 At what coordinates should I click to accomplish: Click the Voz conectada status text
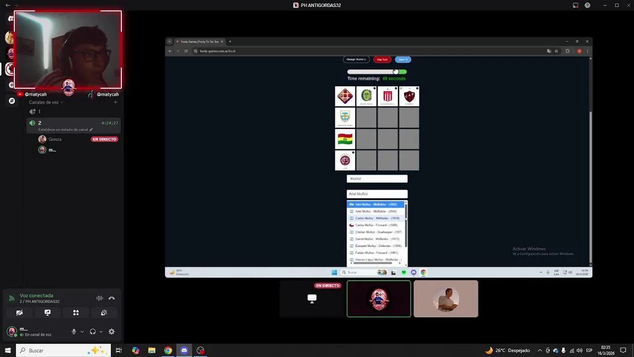click(36, 296)
